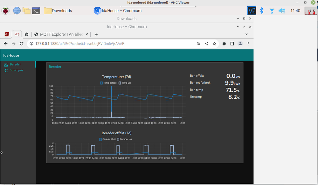This screenshot has height=185, width=318.
Task: Launch the terminal from the taskbar
Action: [36, 11]
